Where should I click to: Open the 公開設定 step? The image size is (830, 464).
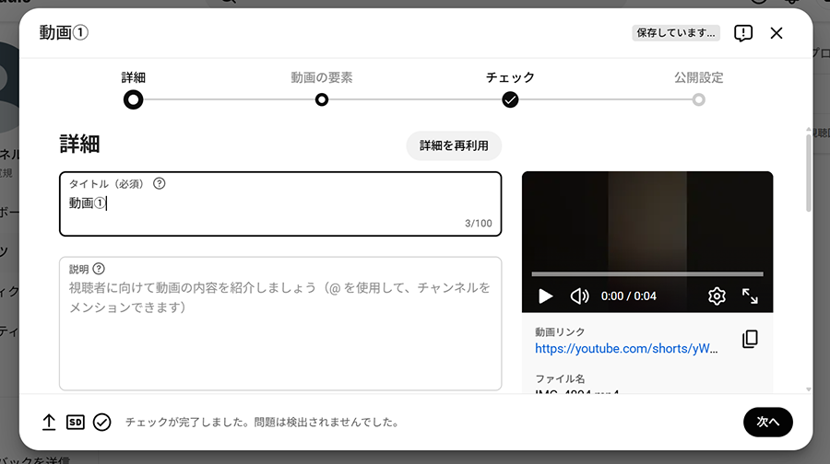tap(698, 99)
